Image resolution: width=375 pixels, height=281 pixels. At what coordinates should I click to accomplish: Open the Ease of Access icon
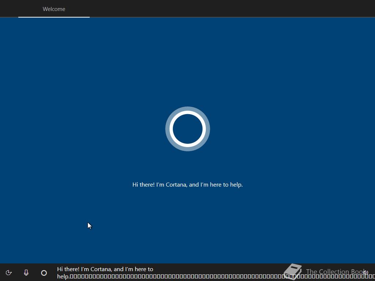[9, 273]
